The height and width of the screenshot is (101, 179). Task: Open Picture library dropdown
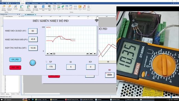coord(59,8)
